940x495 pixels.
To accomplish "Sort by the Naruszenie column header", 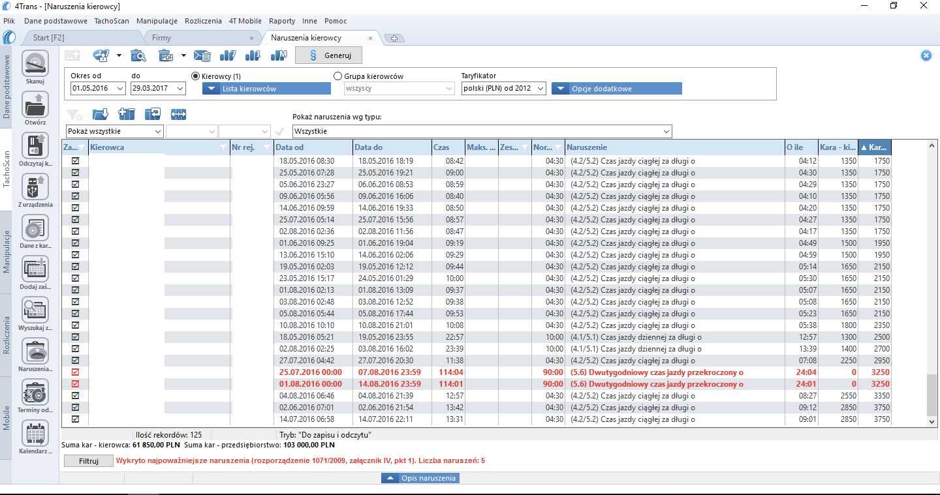I will (674, 147).
